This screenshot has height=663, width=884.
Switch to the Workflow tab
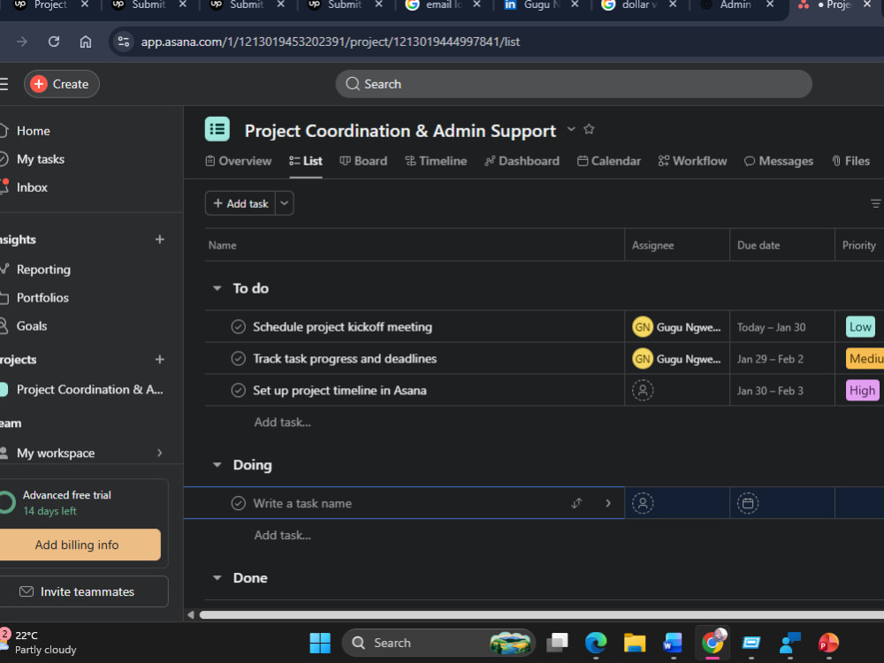(692, 161)
